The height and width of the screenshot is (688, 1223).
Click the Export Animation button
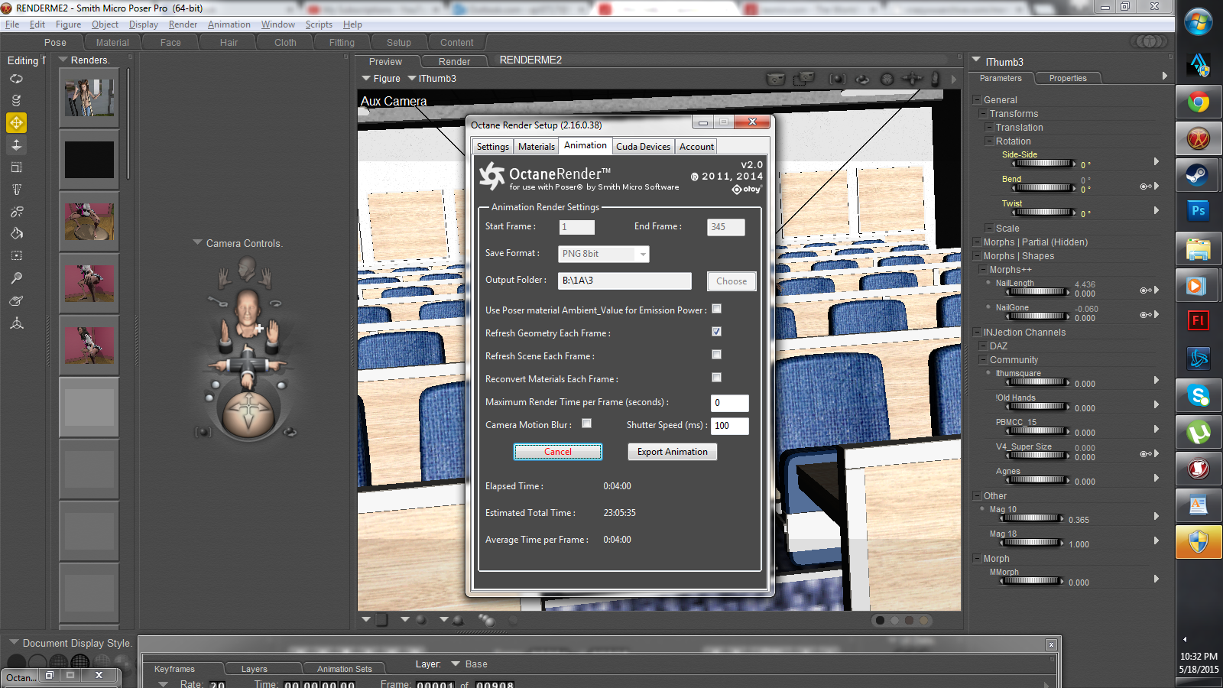(x=673, y=452)
